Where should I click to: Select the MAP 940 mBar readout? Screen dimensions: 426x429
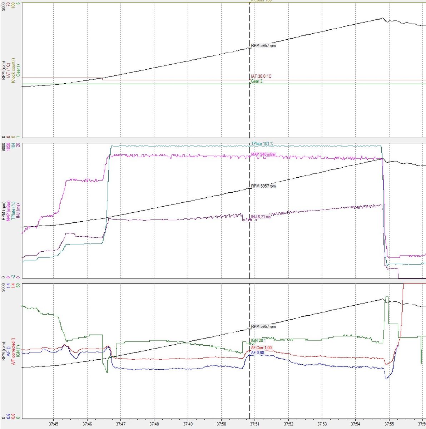point(263,154)
